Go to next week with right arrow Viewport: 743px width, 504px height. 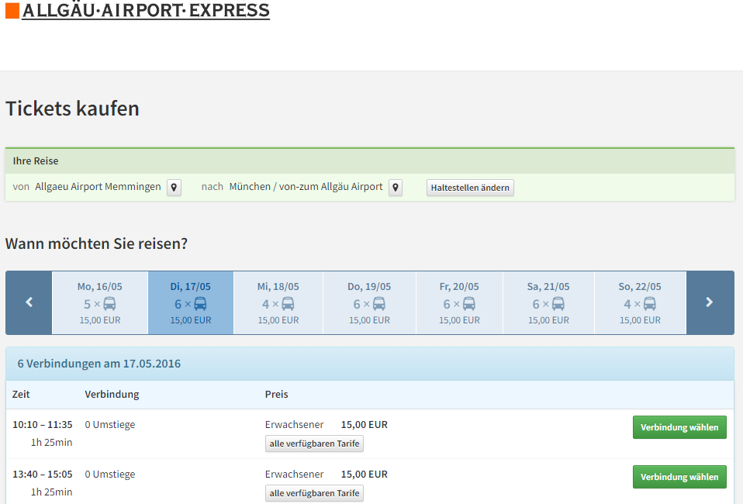point(710,302)
